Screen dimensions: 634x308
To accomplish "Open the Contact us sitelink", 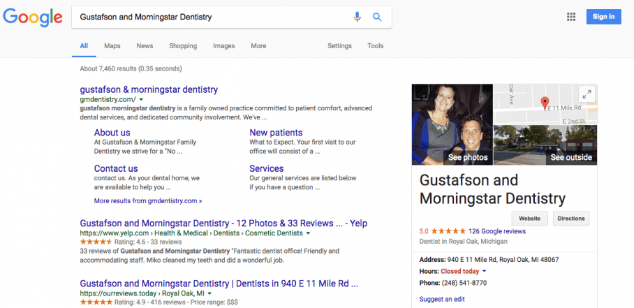I will (116, 168).
